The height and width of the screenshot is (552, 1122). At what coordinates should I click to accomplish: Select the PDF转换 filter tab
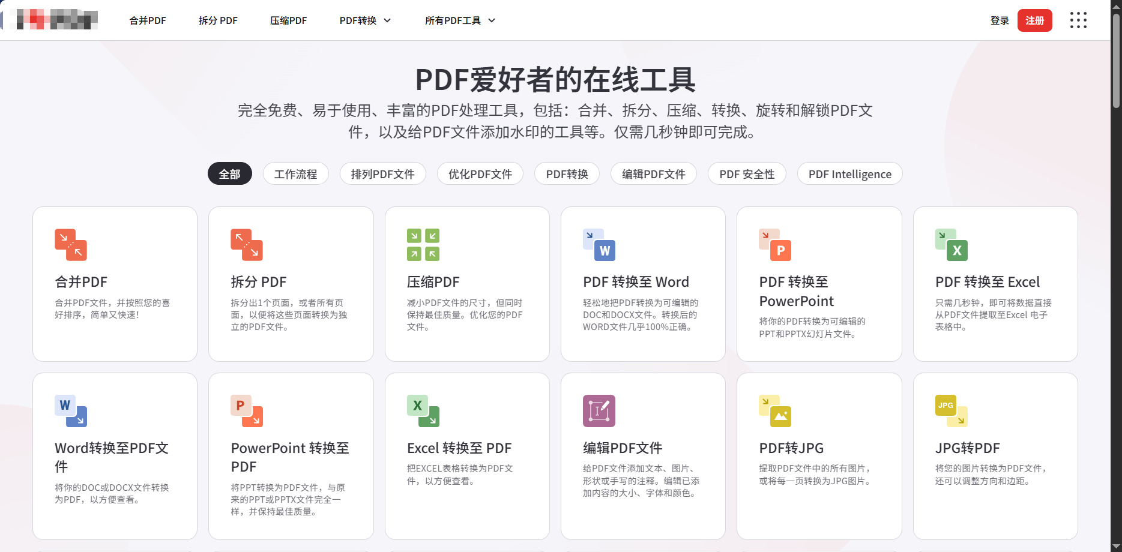(567, 174)
